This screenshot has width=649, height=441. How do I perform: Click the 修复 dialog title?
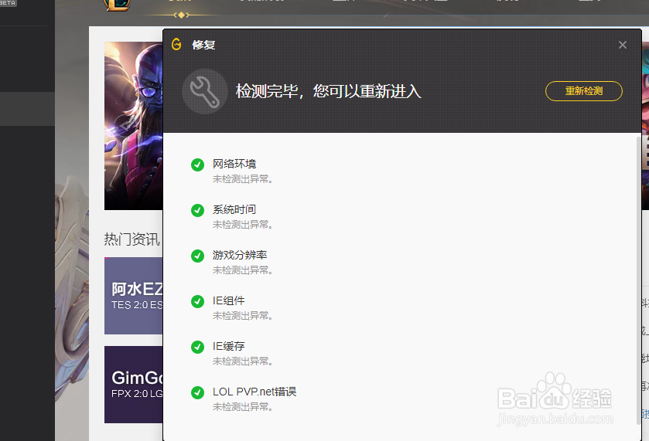203,45
